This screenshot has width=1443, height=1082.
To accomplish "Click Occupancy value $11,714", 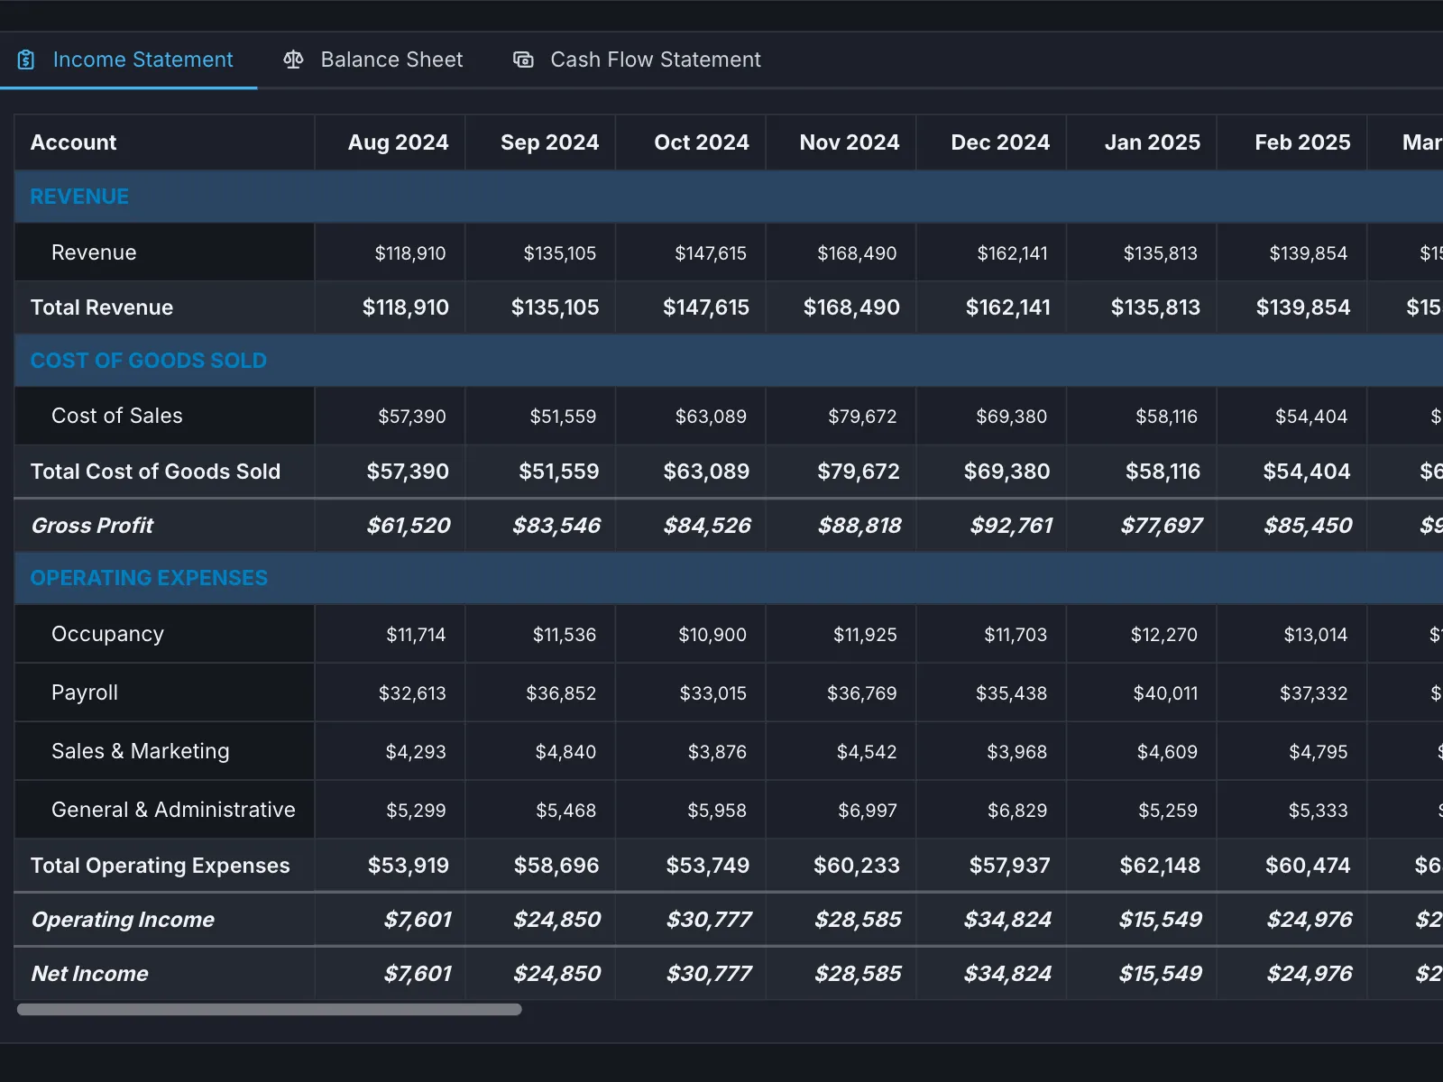I will pos(416,635).
